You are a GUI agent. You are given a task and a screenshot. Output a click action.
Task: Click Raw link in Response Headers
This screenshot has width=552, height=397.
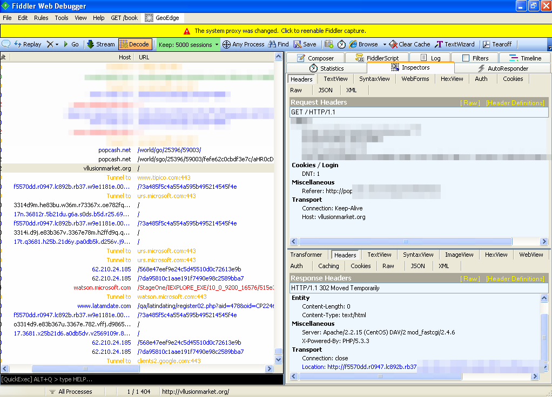[470, 278]
